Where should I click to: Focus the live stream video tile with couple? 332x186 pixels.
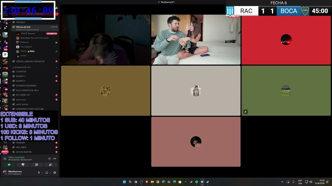[196, 40]
